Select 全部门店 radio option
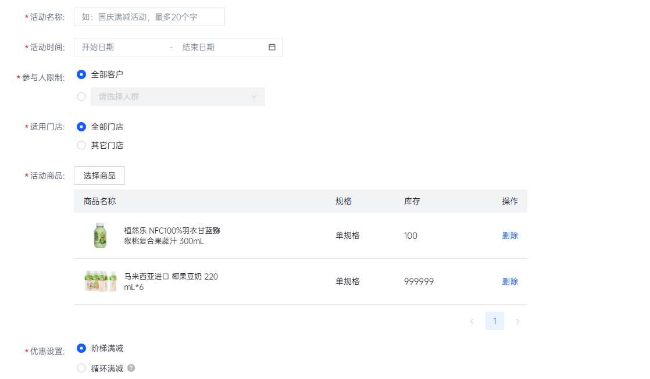 pos(81,127)
